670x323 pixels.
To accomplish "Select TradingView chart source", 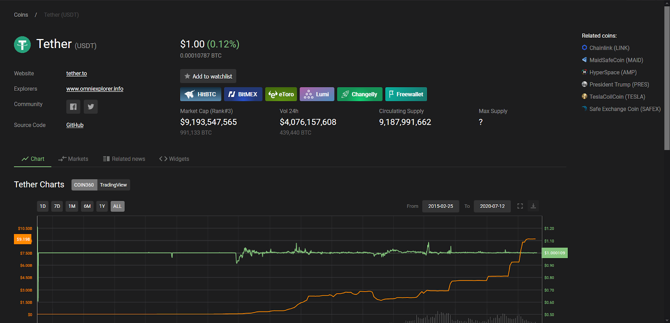I will point(113,185).
